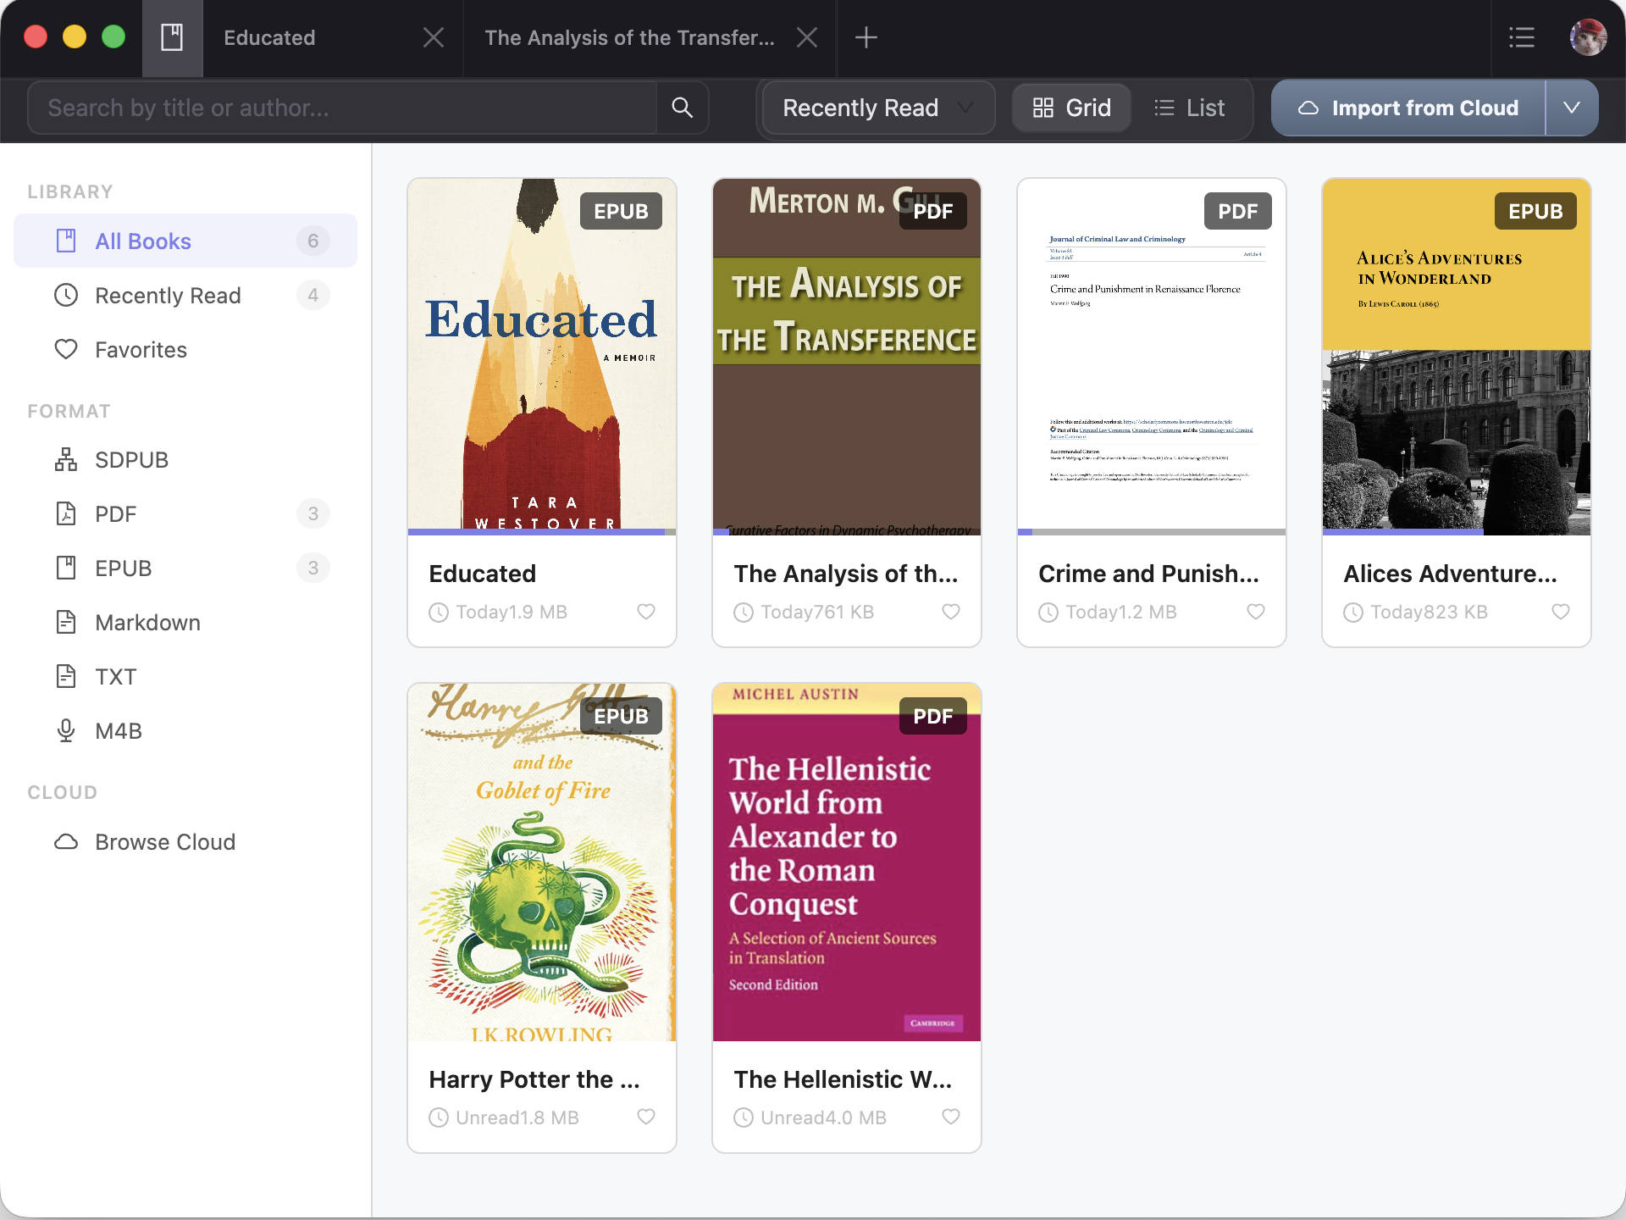Screen dimensions: 1626x1220
Task: Open SDPUB format filter
Action: (131, 460)
